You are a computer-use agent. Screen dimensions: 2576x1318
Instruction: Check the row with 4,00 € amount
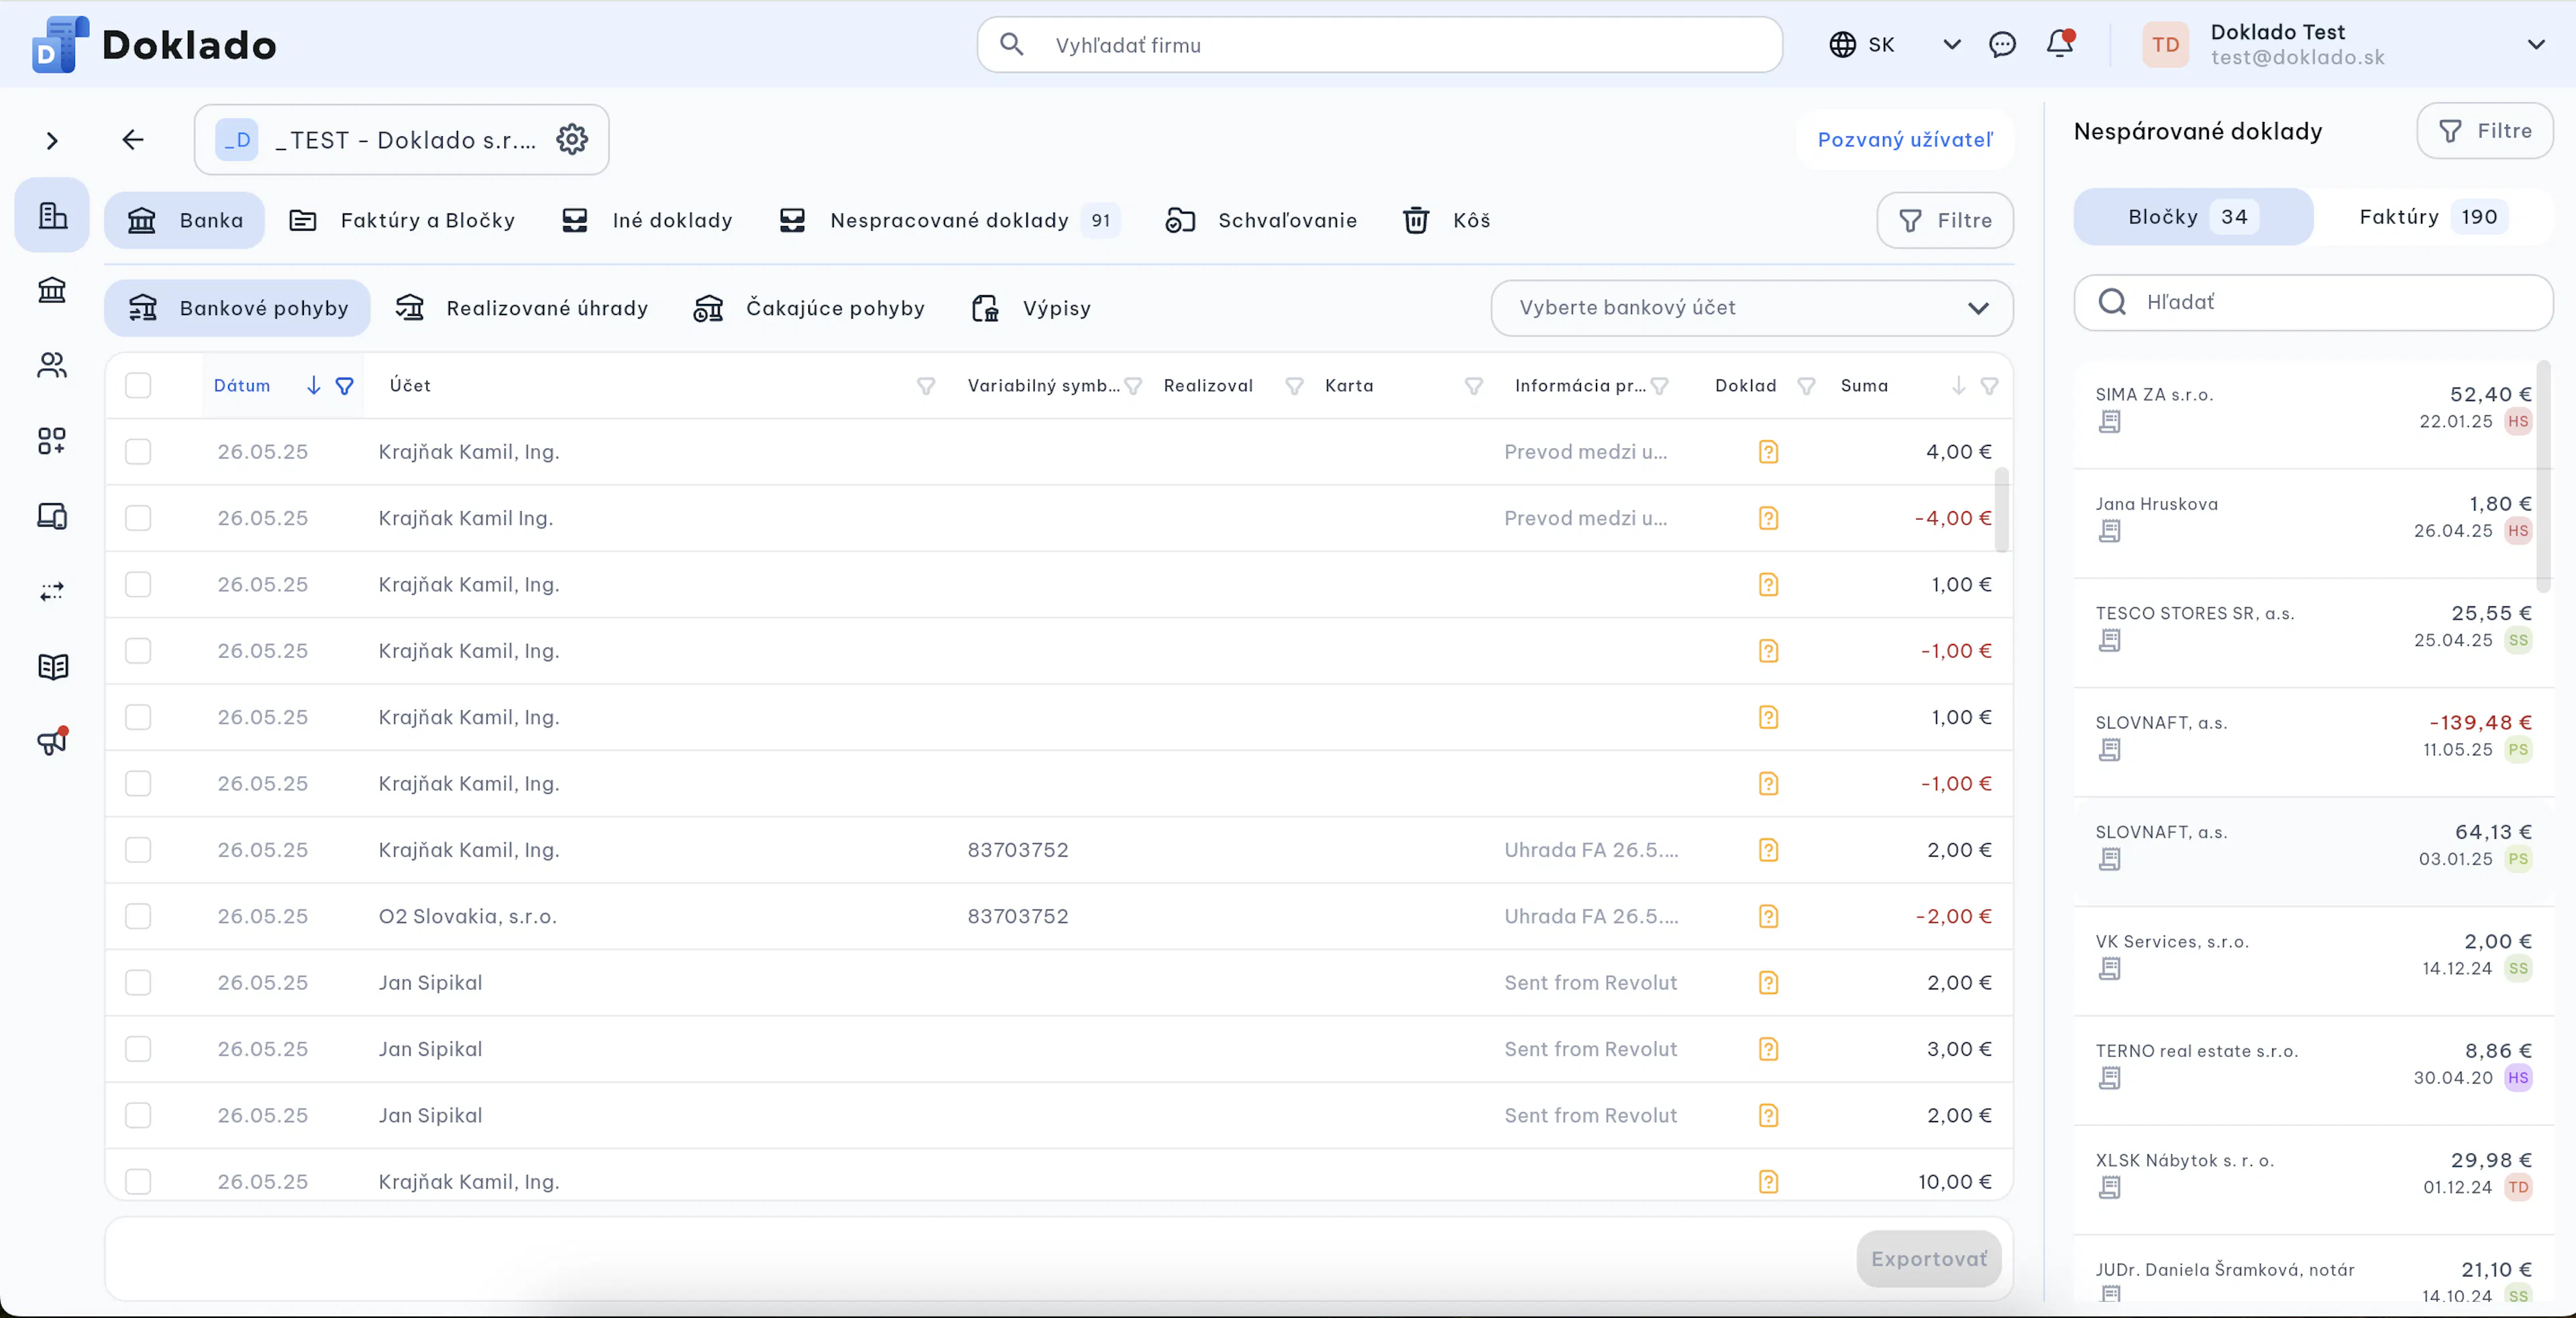click(x=138, y=452)
